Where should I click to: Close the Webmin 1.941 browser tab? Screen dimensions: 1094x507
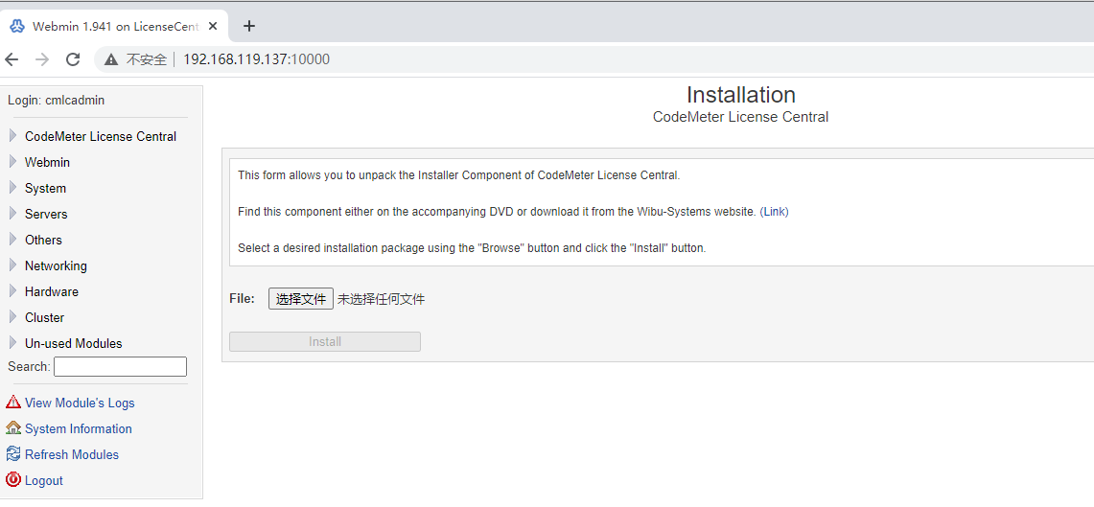pos(213,27)
